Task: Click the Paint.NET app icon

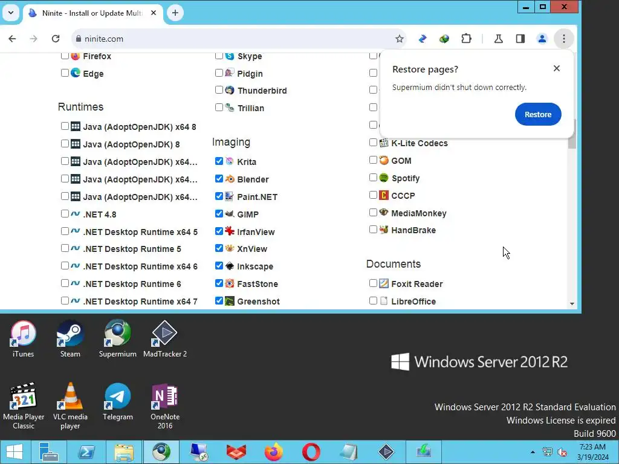Action: [x=229, y=196]
